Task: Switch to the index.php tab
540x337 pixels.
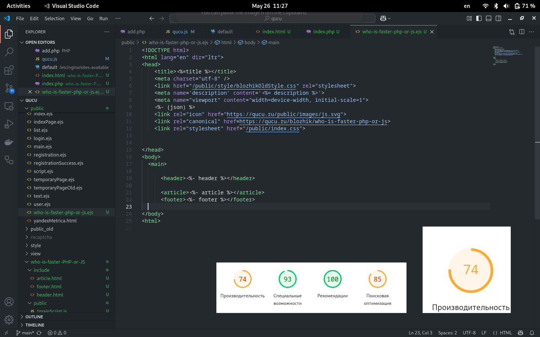Action: click(325, 32)
